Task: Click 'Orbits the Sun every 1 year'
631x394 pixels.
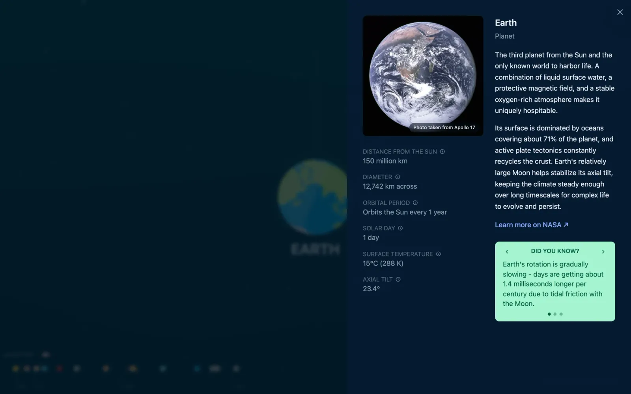Action: 405,212
